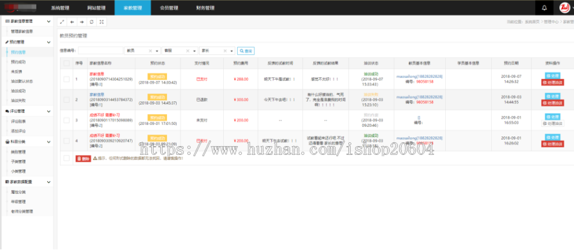Image resolution: width=574 pixels, height=250 pixels.
Task: Collapse the 家教数据配置 sidebar group
Action: pyautogui.click(x=49, y=182)
